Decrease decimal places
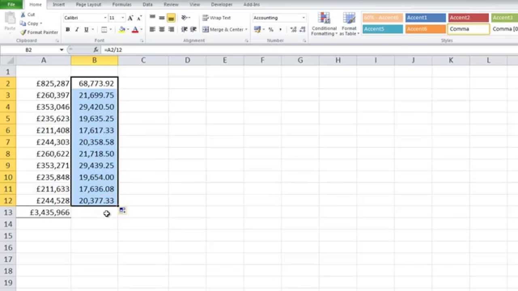Viewport: 518px width, 291px height. 303,30
